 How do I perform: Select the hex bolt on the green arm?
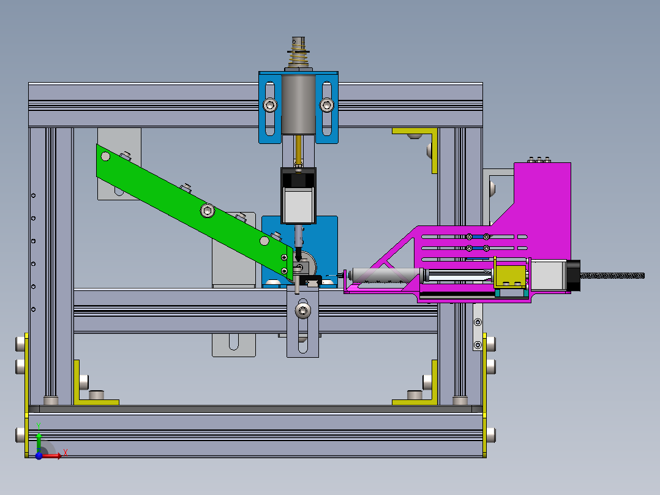click(x=207, y=210)
